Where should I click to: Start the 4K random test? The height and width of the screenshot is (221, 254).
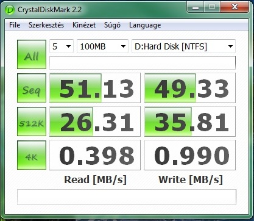32,155
